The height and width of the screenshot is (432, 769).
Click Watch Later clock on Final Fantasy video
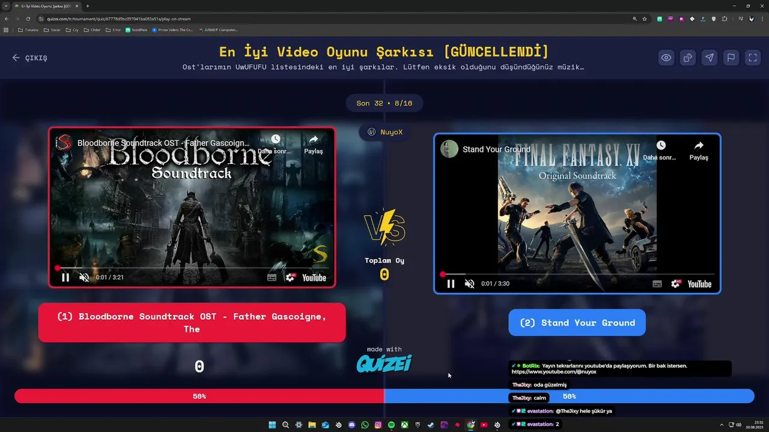point(661,145)
